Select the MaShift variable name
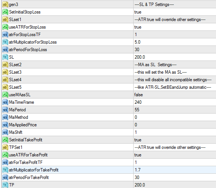 tap(15, 132)
